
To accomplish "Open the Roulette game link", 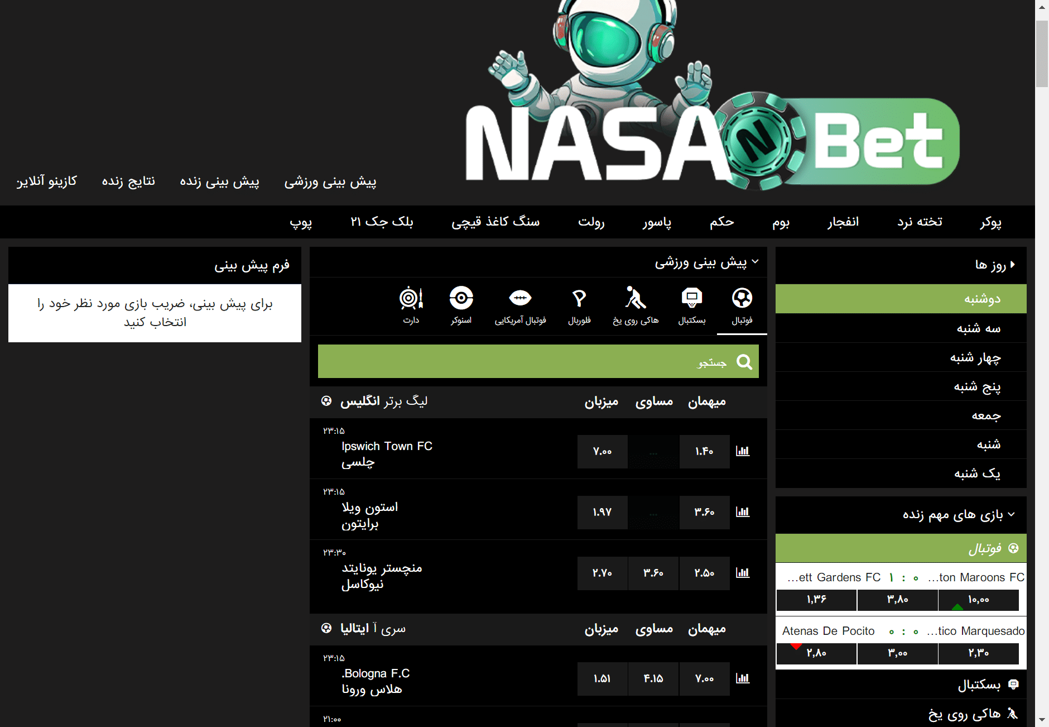I will point(591,222).
